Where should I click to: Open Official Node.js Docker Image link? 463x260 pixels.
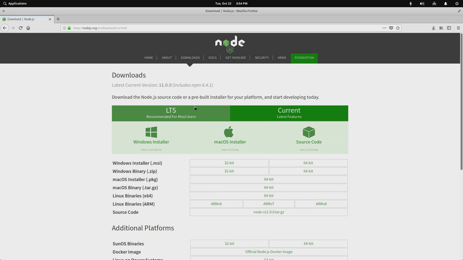point(269,252)
